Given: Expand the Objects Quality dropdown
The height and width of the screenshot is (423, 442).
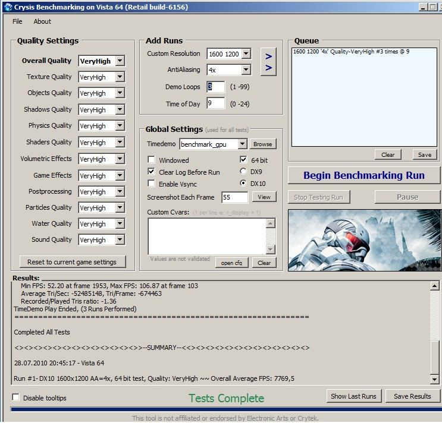Looking at the screenshot, I should pos(120,93).
